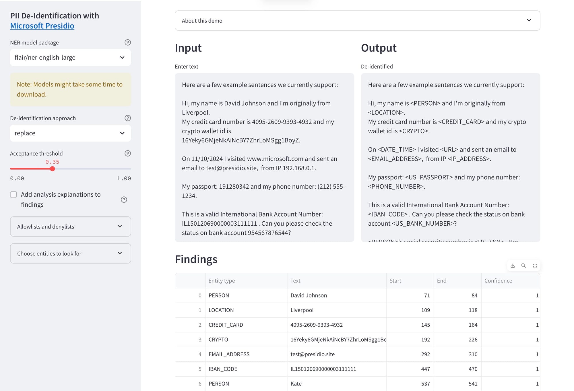Click inside the Enter text input area
The height and width of the screenshot is (391, 574).
click(x=264, y=157)
